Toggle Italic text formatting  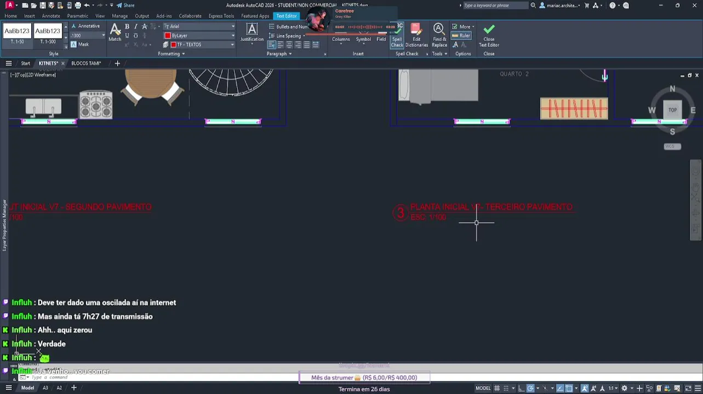pos(135,26)
